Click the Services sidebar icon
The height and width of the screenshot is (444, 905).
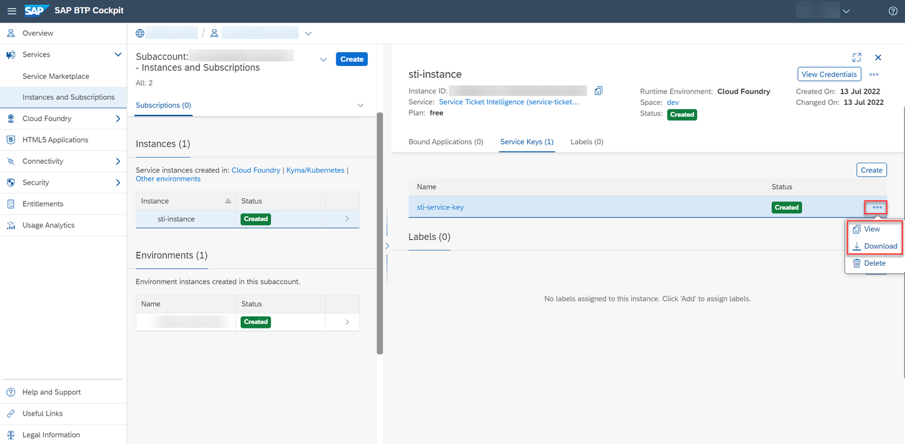point(11,55)
